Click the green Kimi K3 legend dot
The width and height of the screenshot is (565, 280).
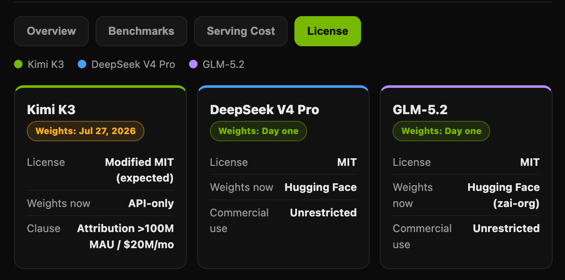[18, 64]
